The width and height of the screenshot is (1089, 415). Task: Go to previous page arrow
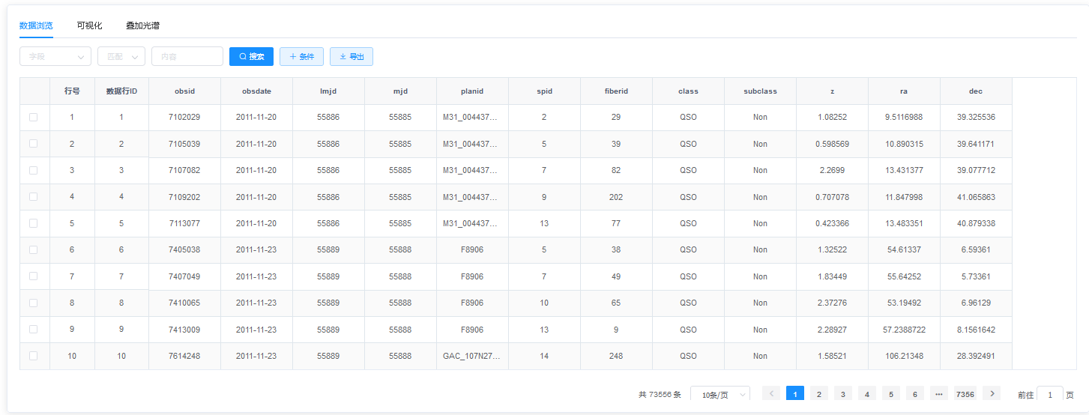pos(771,393)
